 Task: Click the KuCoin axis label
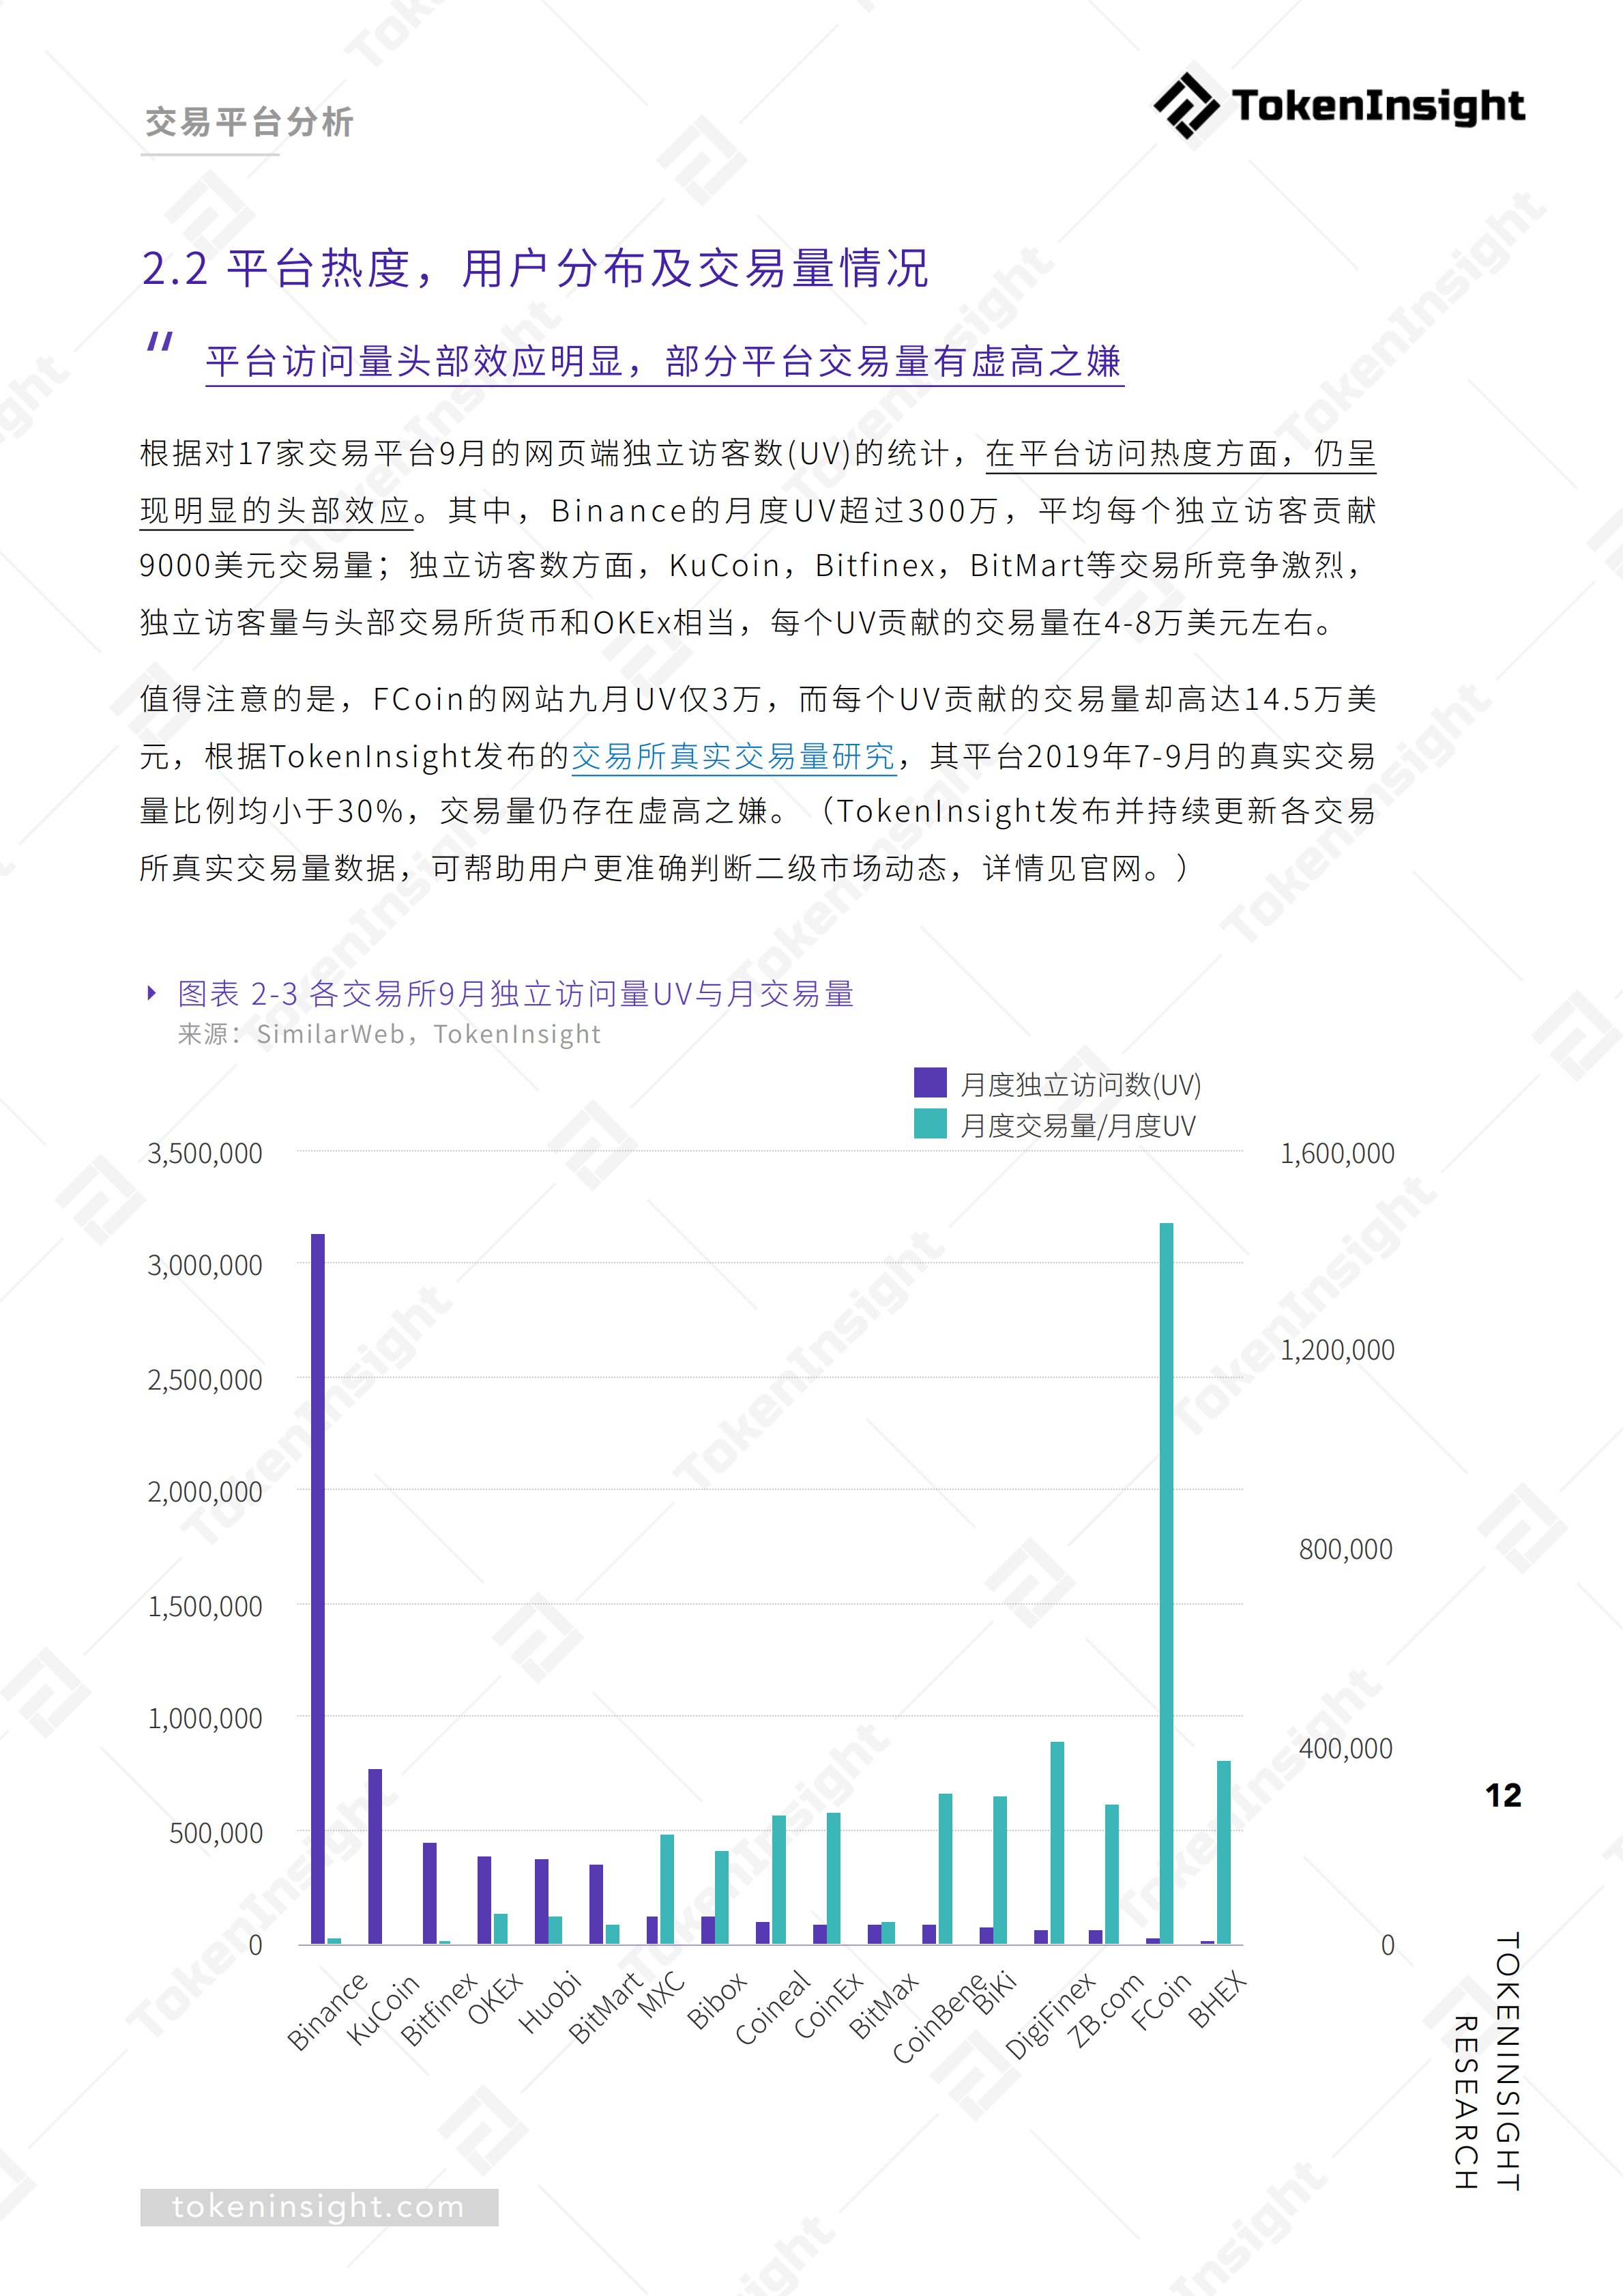pyautogui.click(x=382, y=2010)
